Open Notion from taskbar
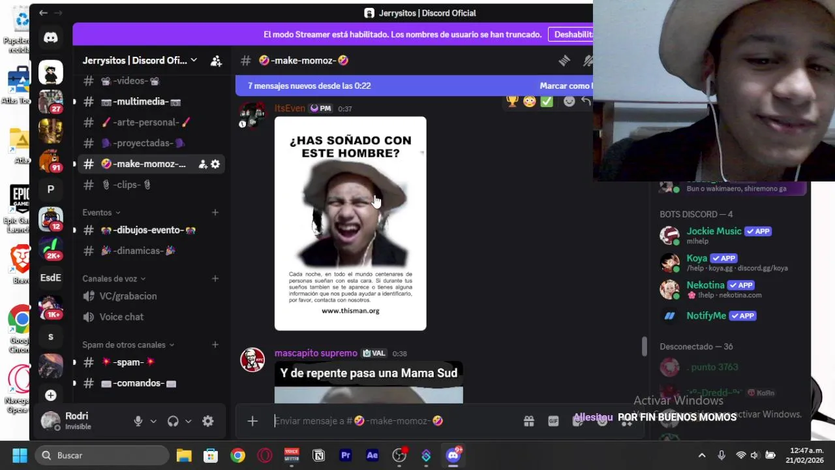Image resolution: width=835 pixels, height=470 pixels. (319, 456)
